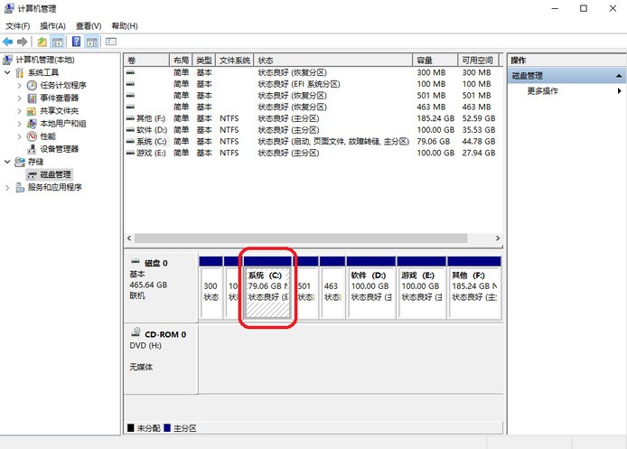
Task: Select the System (C:) volume row
Action: click(x=311, y=142)
